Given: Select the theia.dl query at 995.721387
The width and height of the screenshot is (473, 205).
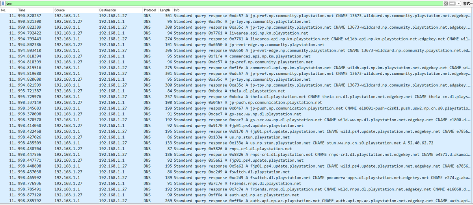Looking at the screenshot, I should 235,91.
